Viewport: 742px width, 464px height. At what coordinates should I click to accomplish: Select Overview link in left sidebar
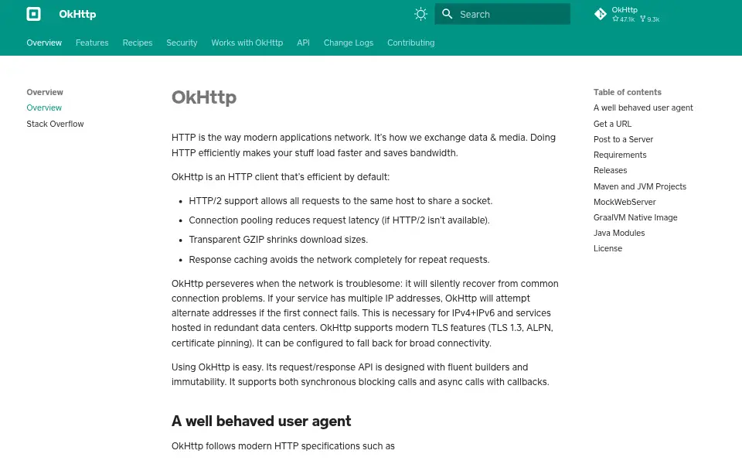44,108
